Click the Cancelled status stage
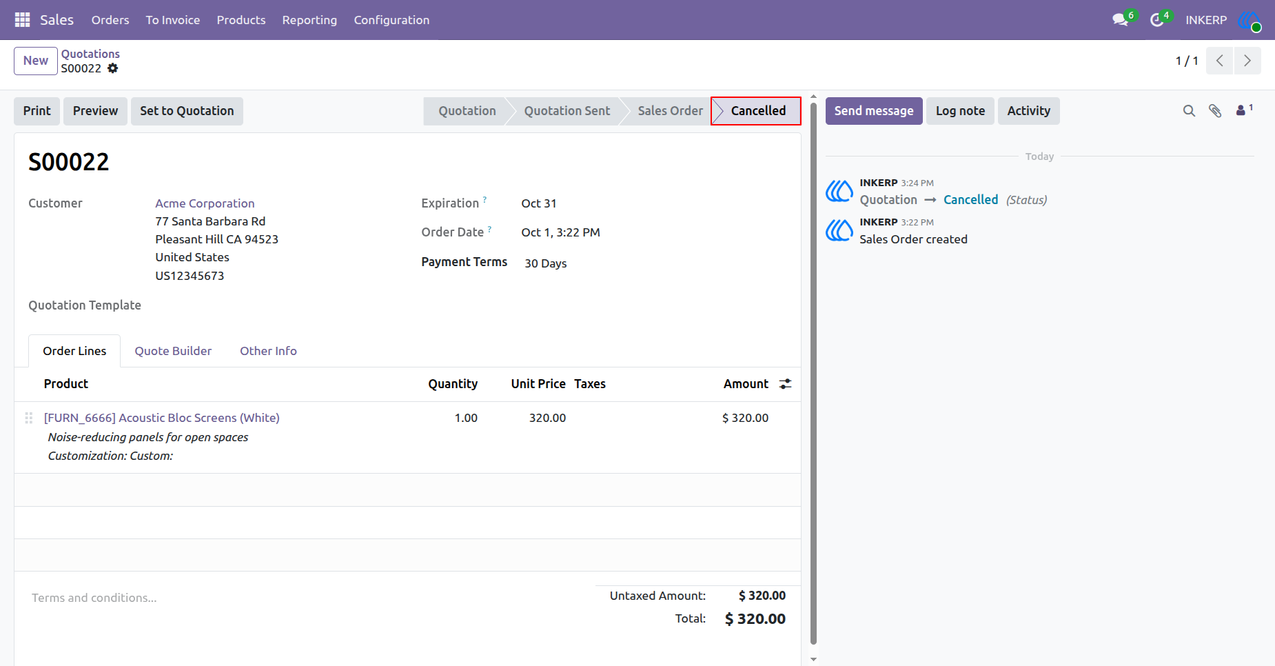Image resolution: width=1275 pixels, height=666 pixels. click(x=757, y=111)
